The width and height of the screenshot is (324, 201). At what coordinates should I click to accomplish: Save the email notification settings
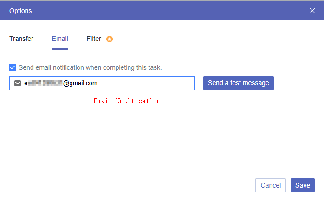click(303, 185)
